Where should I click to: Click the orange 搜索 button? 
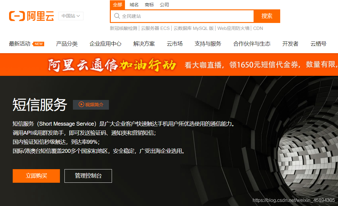coord(267,16)
